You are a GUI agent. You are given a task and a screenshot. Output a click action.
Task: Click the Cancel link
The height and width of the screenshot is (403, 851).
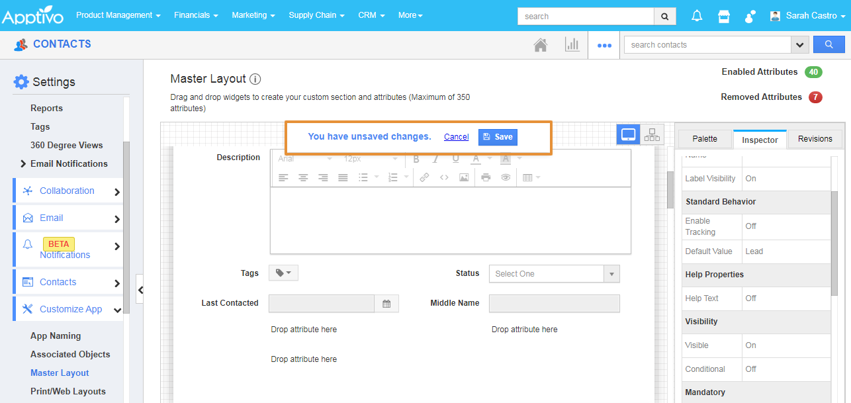[x=456, y=137]
